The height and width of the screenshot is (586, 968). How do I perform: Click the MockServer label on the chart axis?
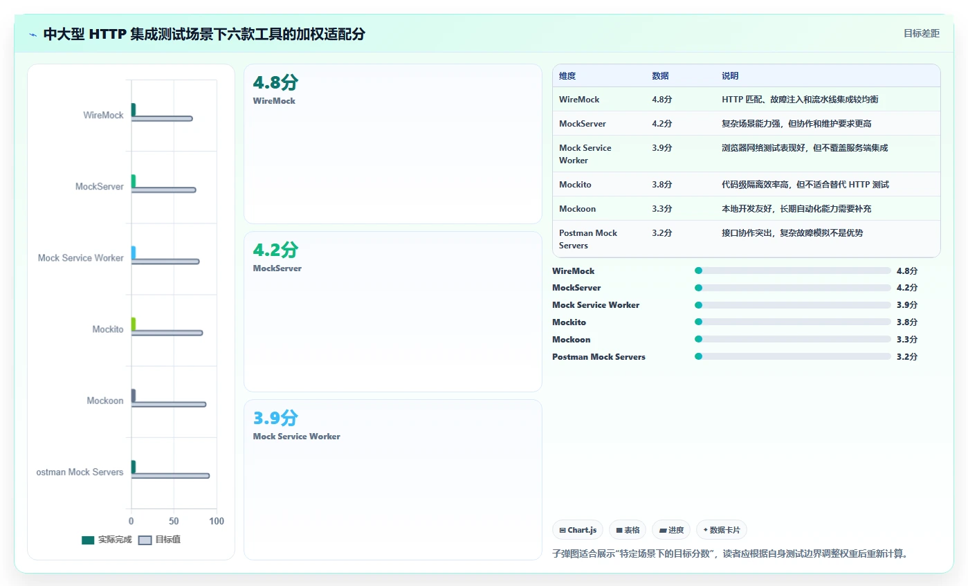pos(100,186)
